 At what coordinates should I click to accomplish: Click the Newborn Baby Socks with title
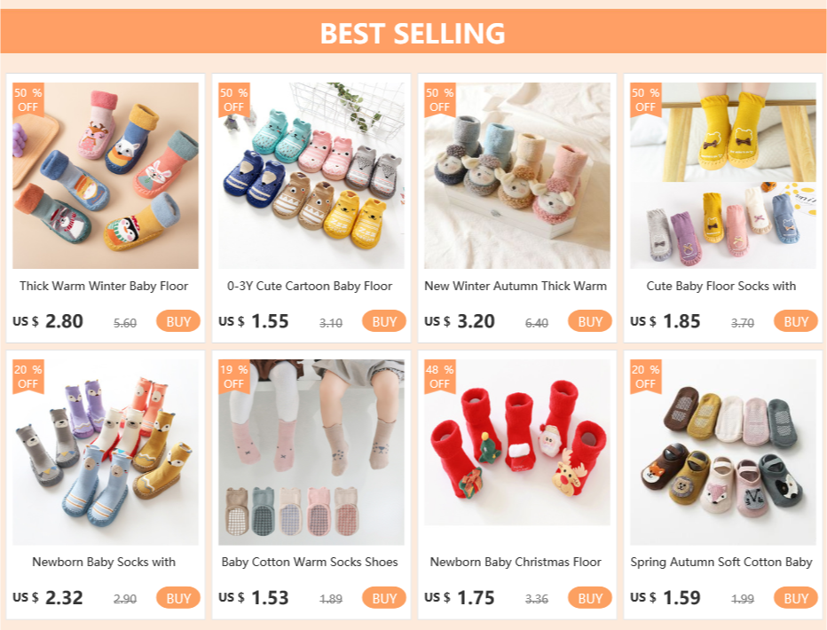tap(104, 562)
